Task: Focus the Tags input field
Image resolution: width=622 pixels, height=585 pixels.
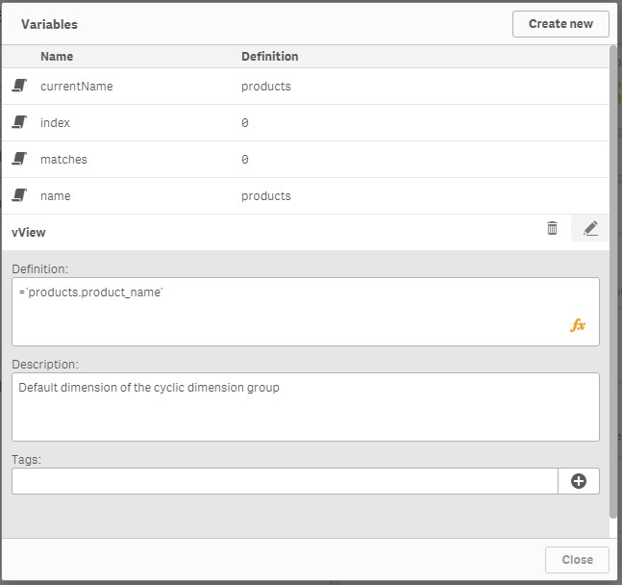Action: click(285, 481)
